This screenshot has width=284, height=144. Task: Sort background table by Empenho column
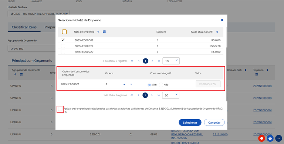point(267,70)
